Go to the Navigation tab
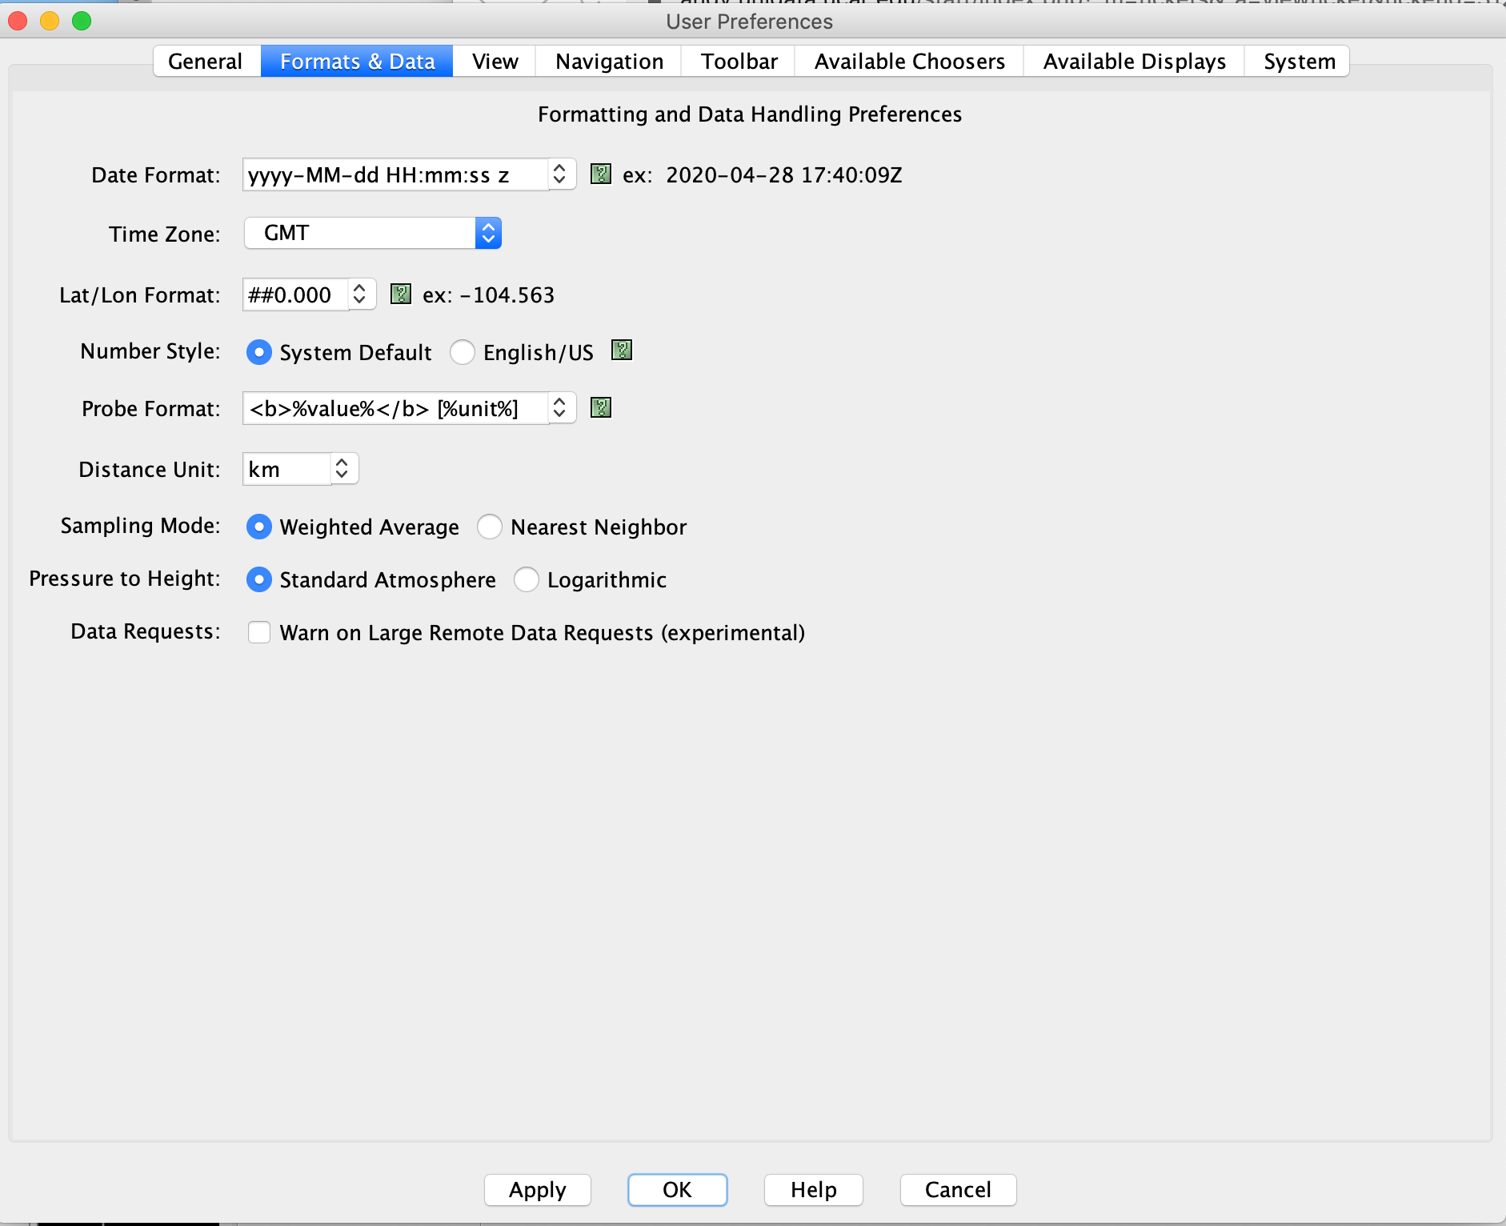The height and width of the screenshot is (1226, 1506). [x=609, y=62]
